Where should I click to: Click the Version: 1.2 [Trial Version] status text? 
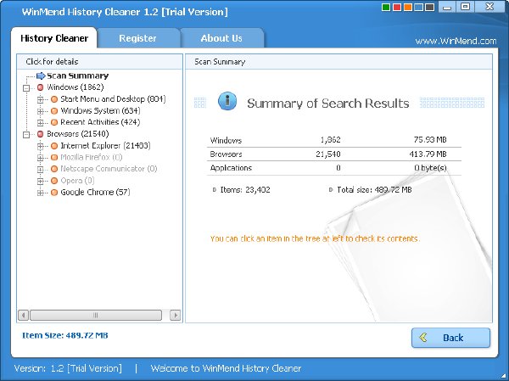68,368
